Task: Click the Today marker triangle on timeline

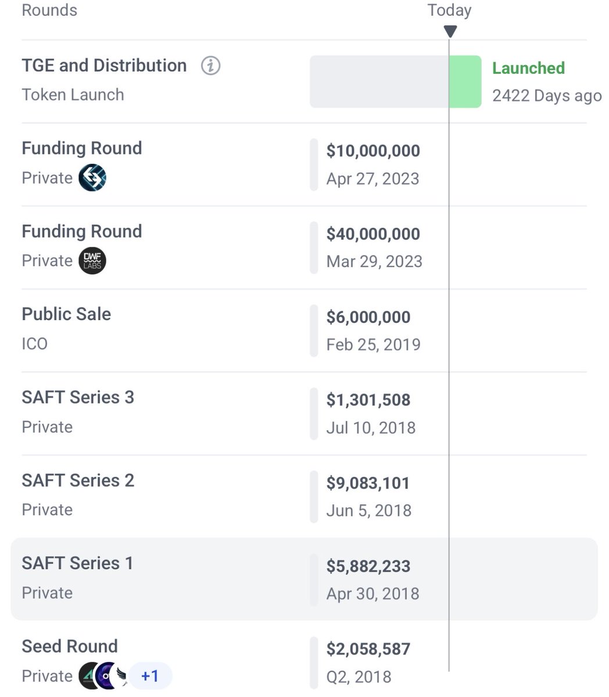Action: [x=450, y=31]
